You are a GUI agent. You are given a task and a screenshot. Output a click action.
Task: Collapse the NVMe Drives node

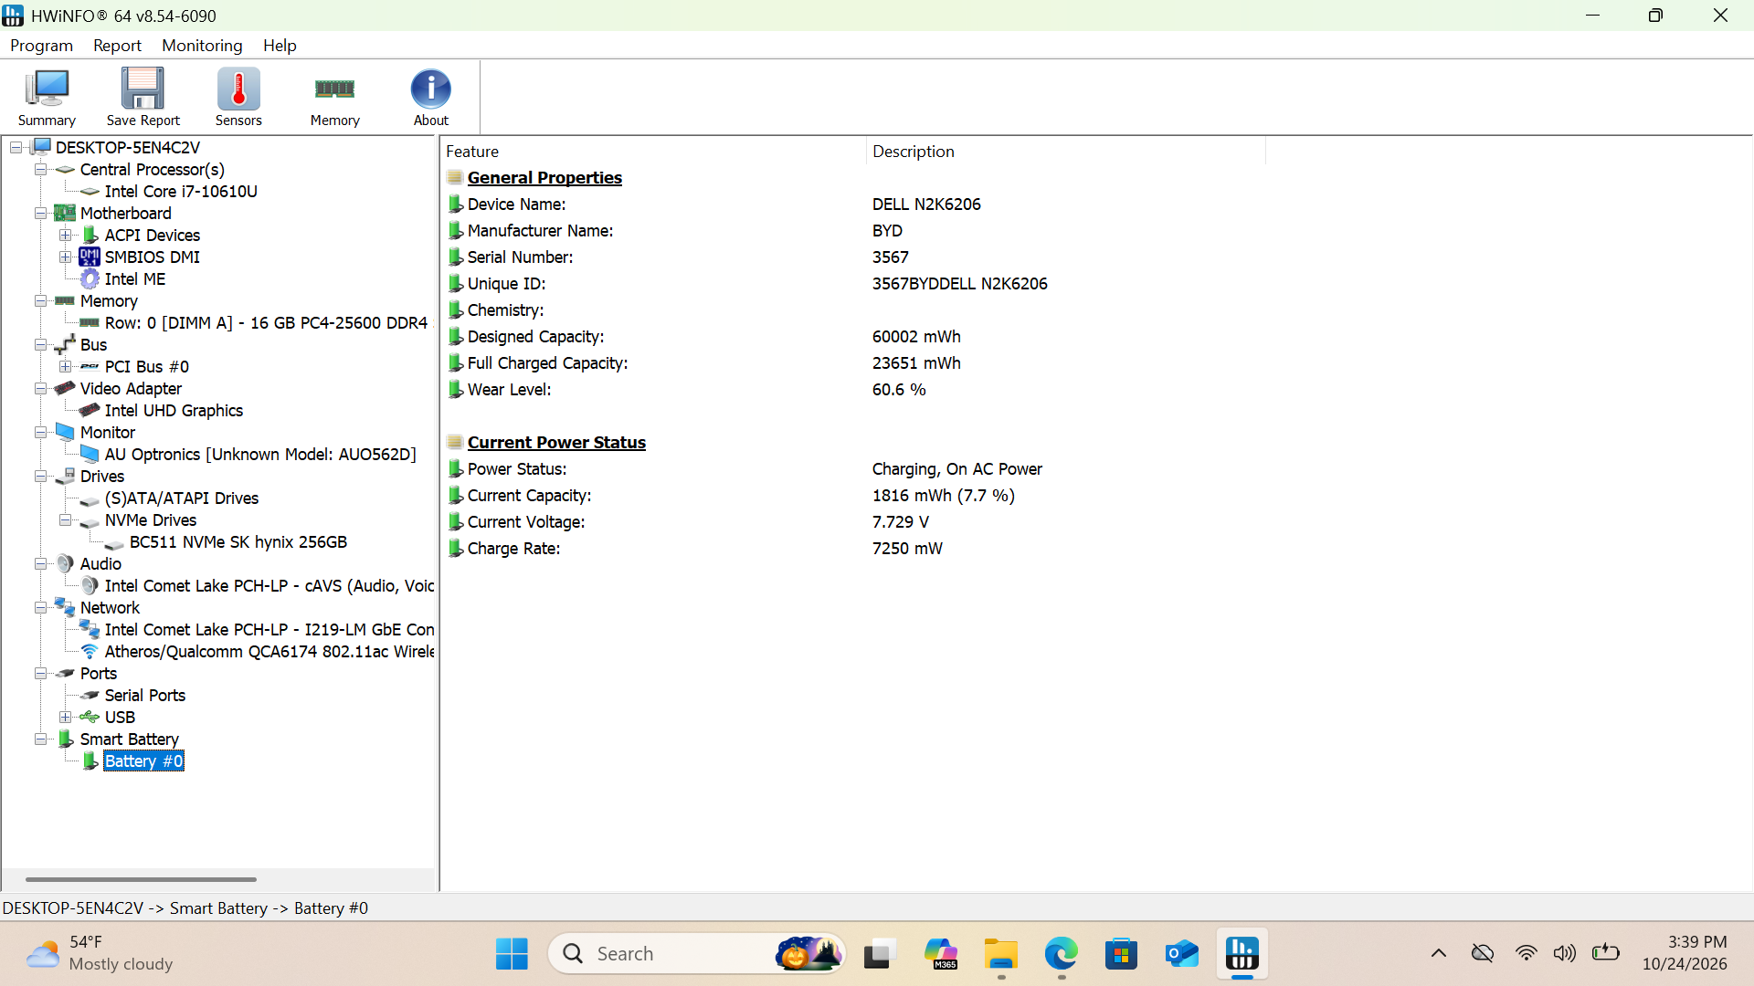coord(65,520)
